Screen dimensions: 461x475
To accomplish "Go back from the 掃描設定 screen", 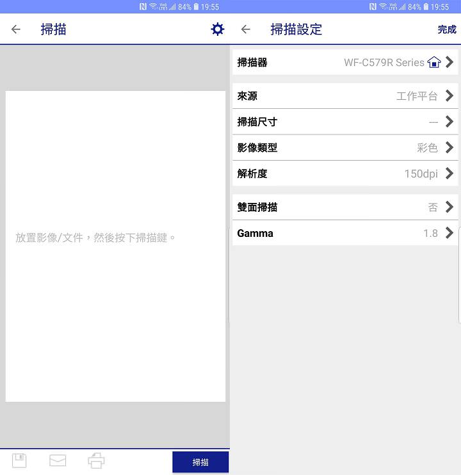I will click(246, 29).
